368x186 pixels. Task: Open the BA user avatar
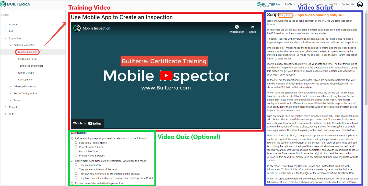360,4
